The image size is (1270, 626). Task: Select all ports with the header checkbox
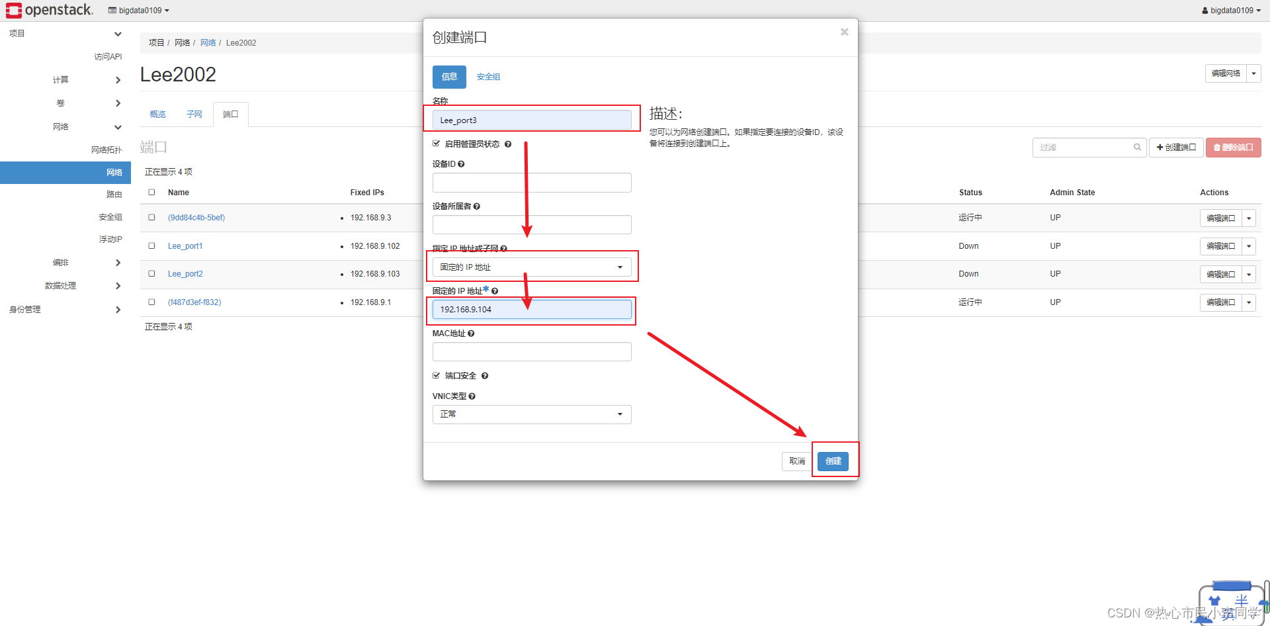(x=151, y=192)
